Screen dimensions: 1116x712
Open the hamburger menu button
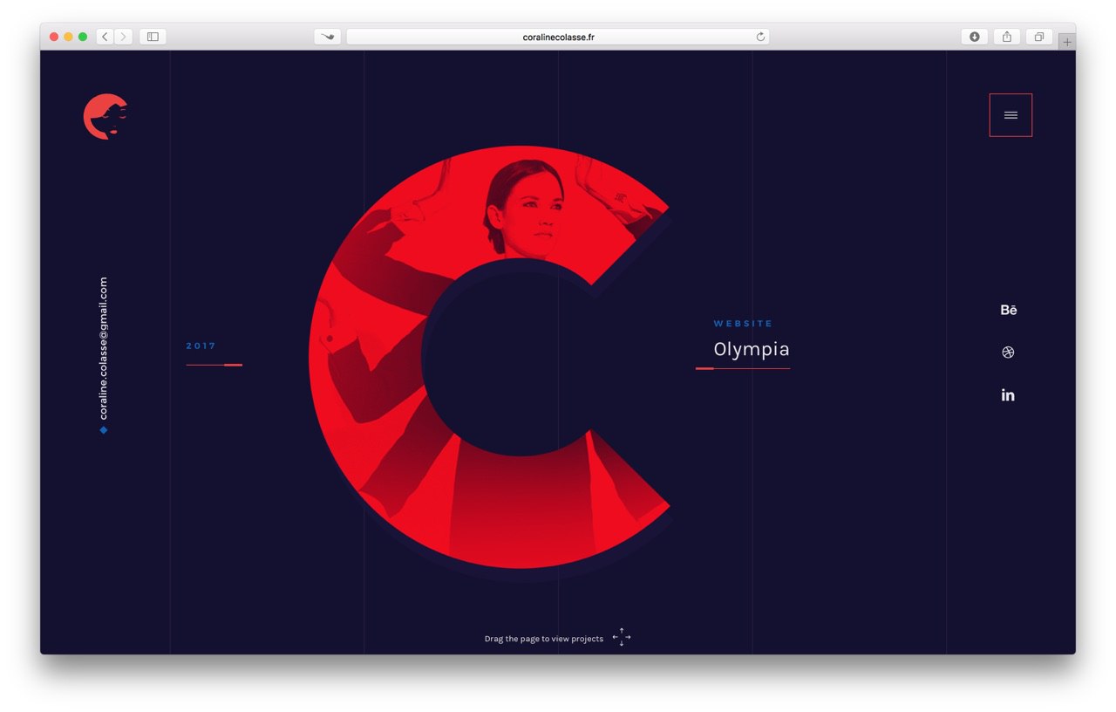[x=1011, y=115]
